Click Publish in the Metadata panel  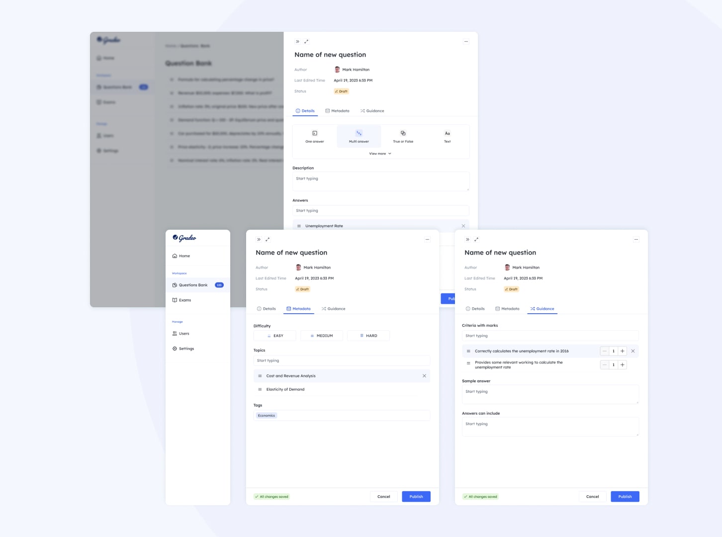point(416,497)
